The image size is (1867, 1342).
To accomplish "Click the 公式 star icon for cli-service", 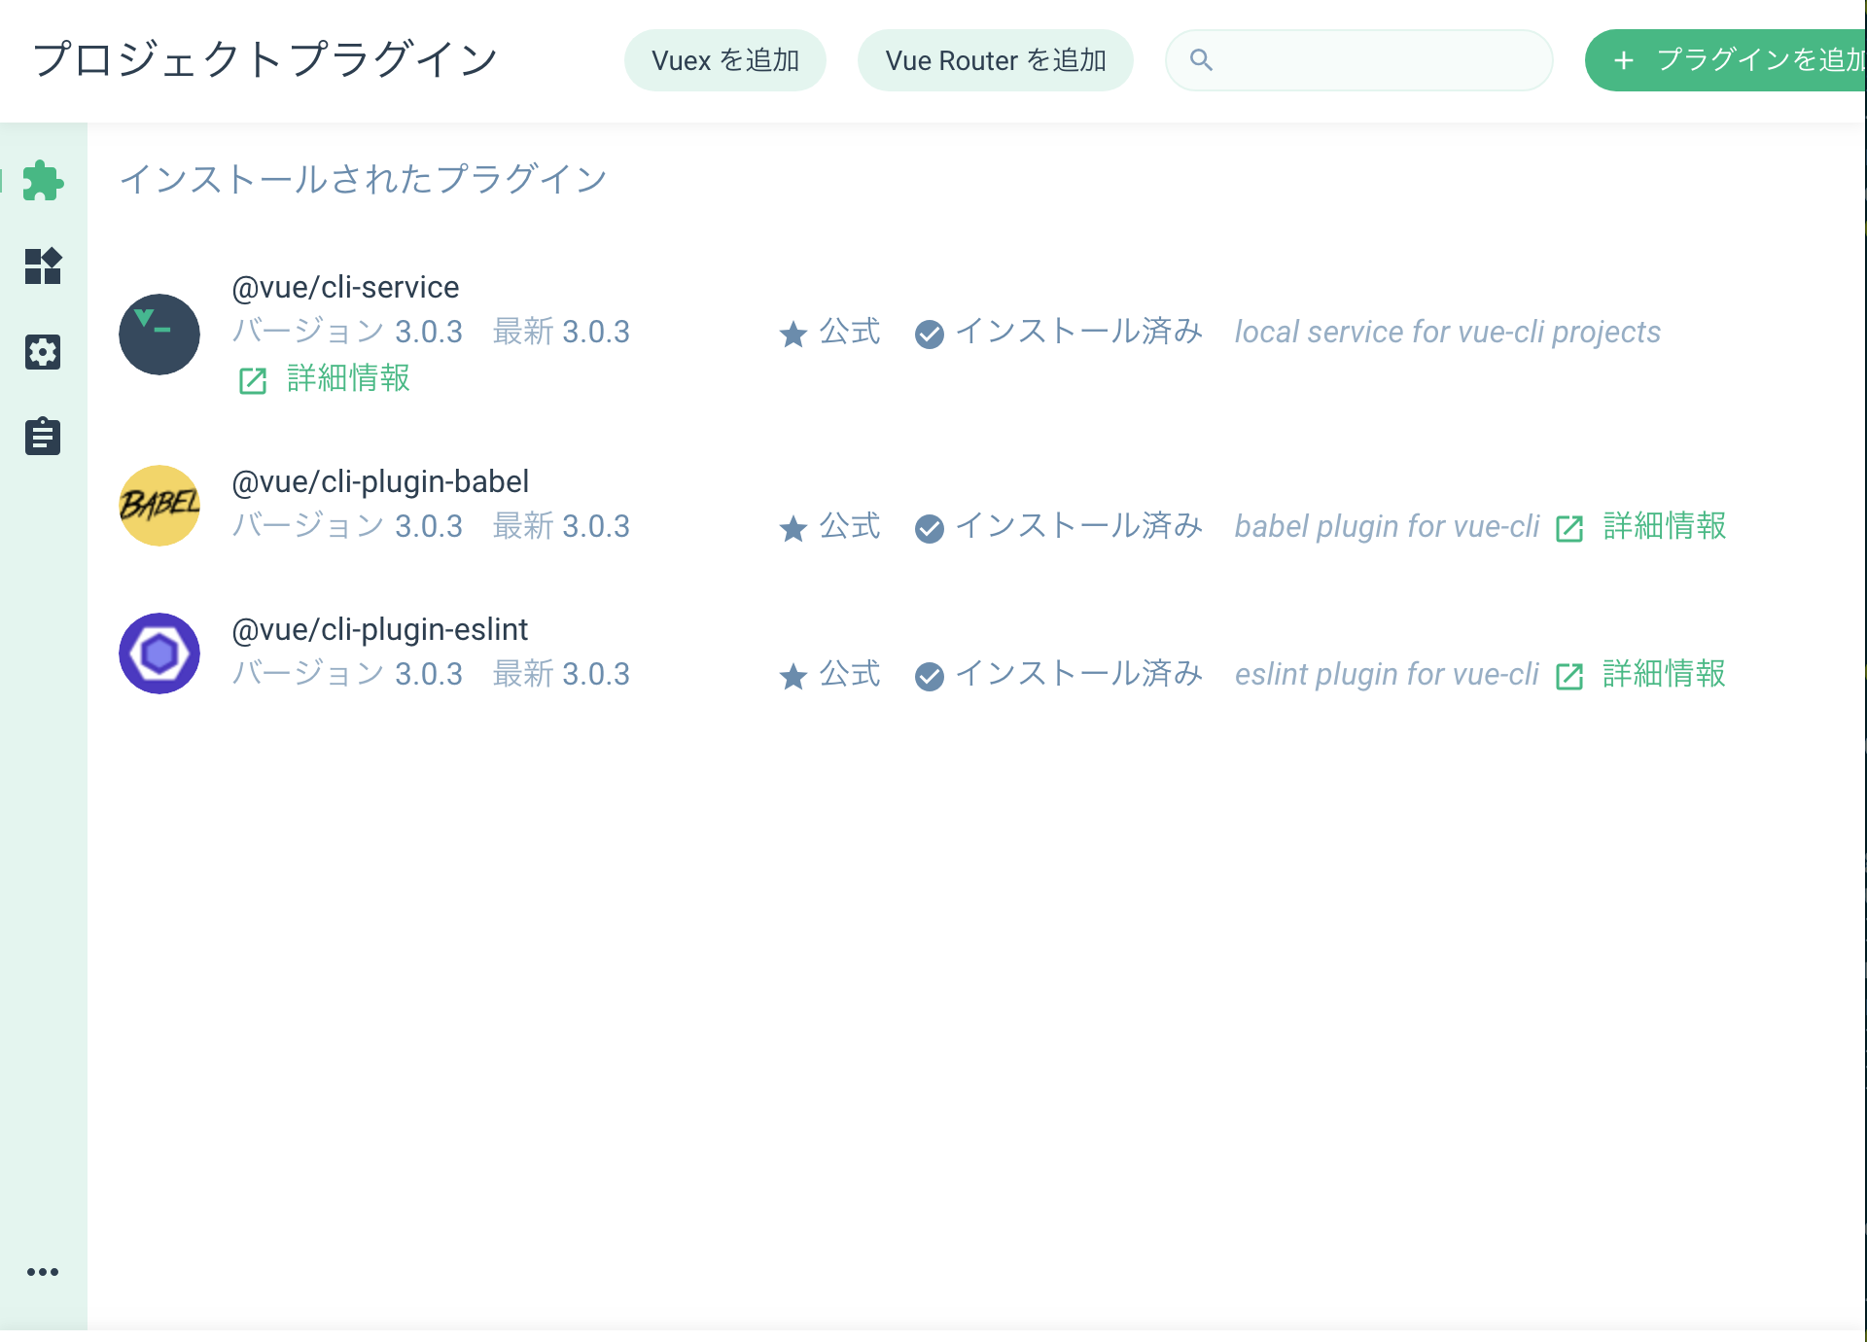I will coord(793,334).
